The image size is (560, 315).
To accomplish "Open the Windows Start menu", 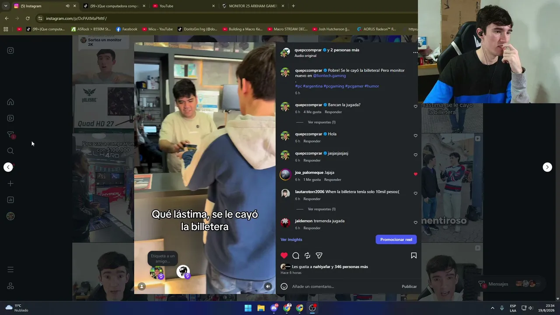I will point(248,308).
